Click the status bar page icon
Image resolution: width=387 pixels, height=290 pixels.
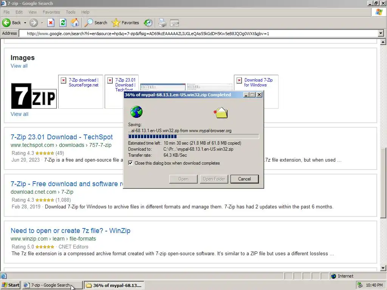tap(3, 276)
